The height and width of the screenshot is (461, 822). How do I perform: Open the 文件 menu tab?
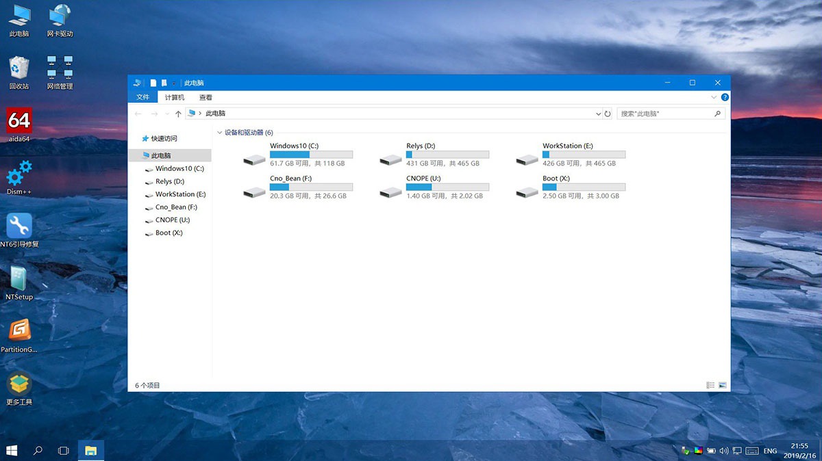point(142,98)
